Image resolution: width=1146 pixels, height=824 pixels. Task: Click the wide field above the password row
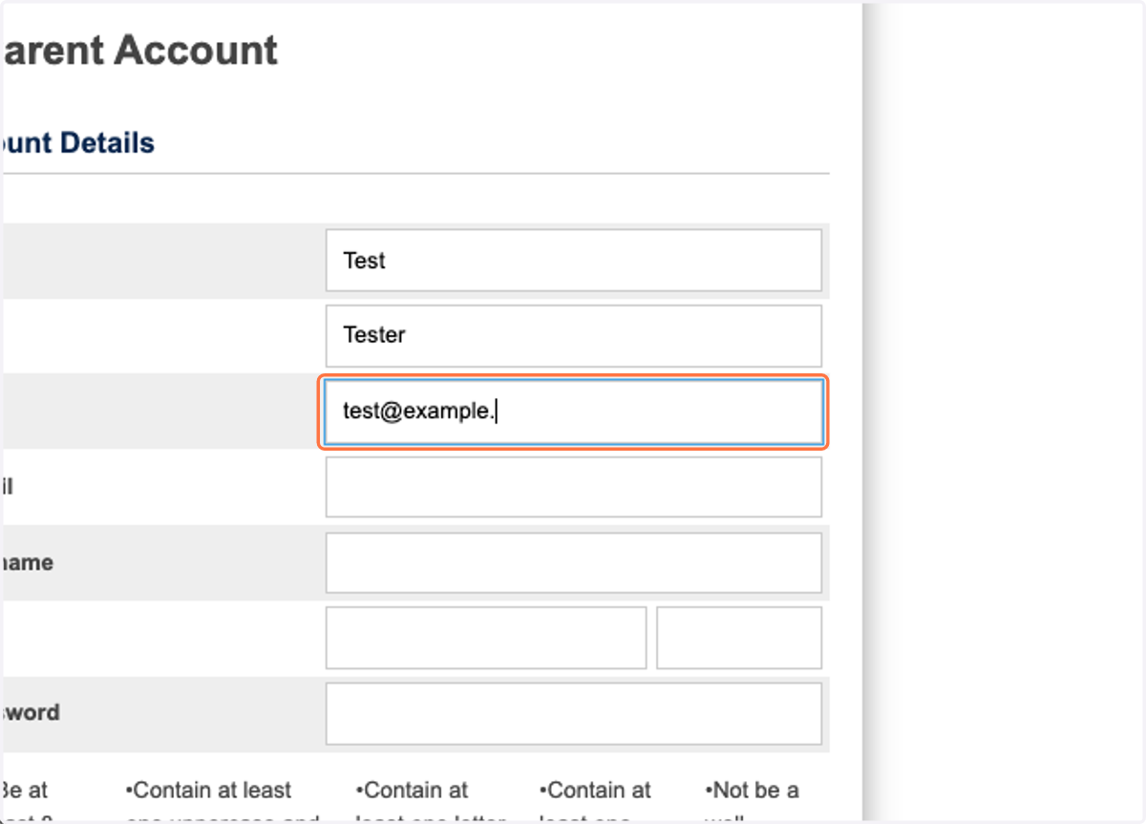click(x=485, y=638)
